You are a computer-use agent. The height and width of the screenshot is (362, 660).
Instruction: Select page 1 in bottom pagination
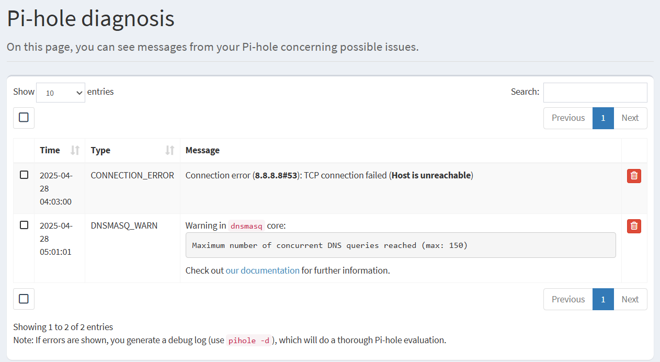pos(602,299)
